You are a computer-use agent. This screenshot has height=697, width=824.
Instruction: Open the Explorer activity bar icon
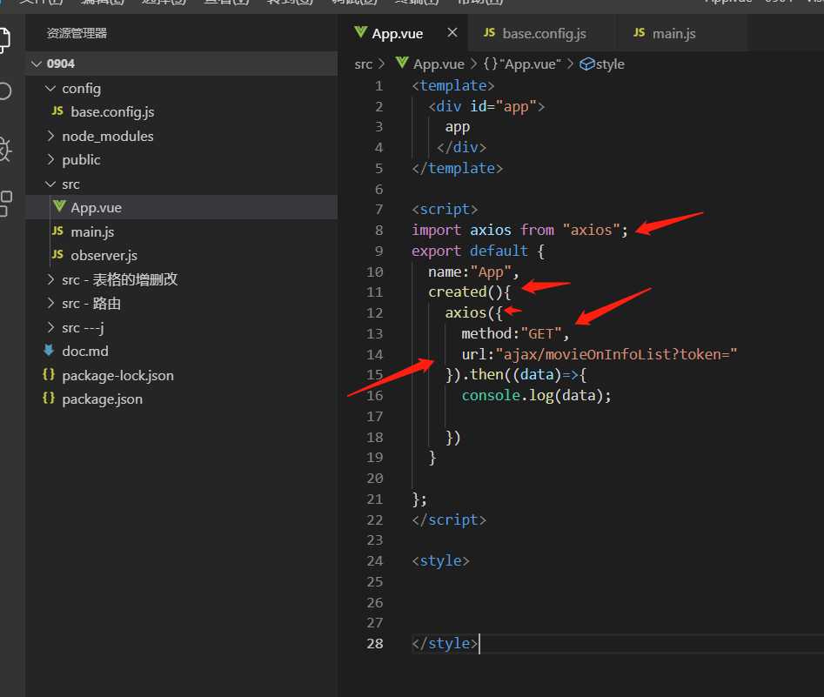pyautogui.click(x=4, y=39)
